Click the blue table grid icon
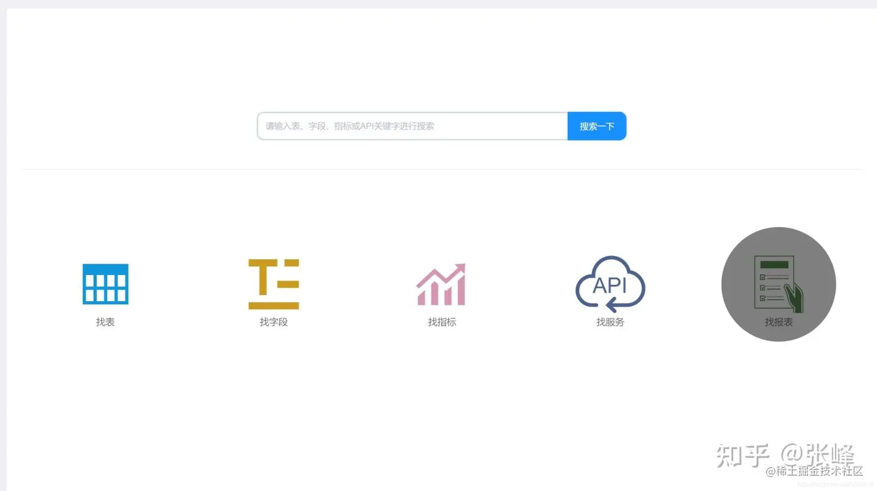 pos(105,284)
